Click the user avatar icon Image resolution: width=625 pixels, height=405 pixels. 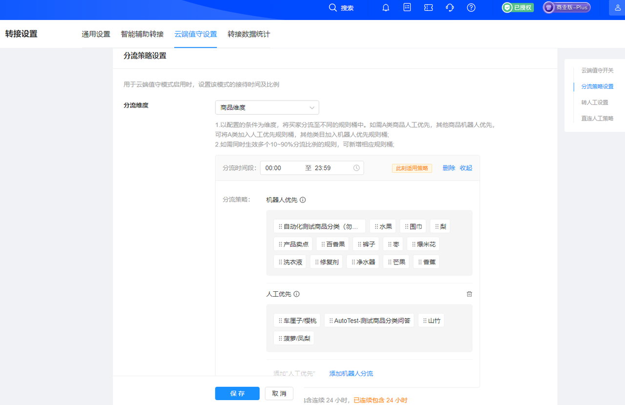(617, 8)
